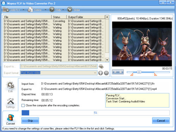The width and height of the screenshot is (176, 132).
Task: Open the Export format combo box
Action: pyautogui.click(x=59, y=73)
